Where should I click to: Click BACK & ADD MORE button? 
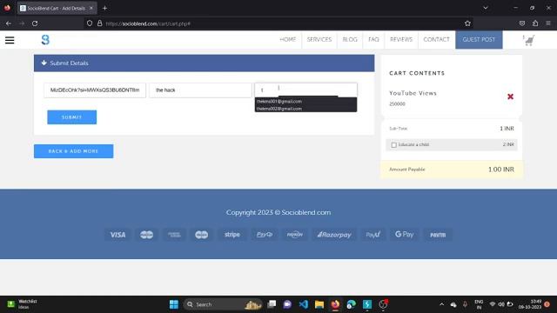(x=73, y=151)
